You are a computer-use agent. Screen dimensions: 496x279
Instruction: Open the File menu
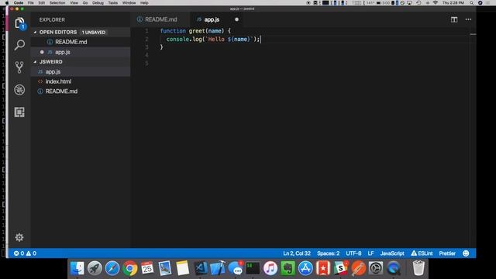pyautogui.click(x=31, y=3)
